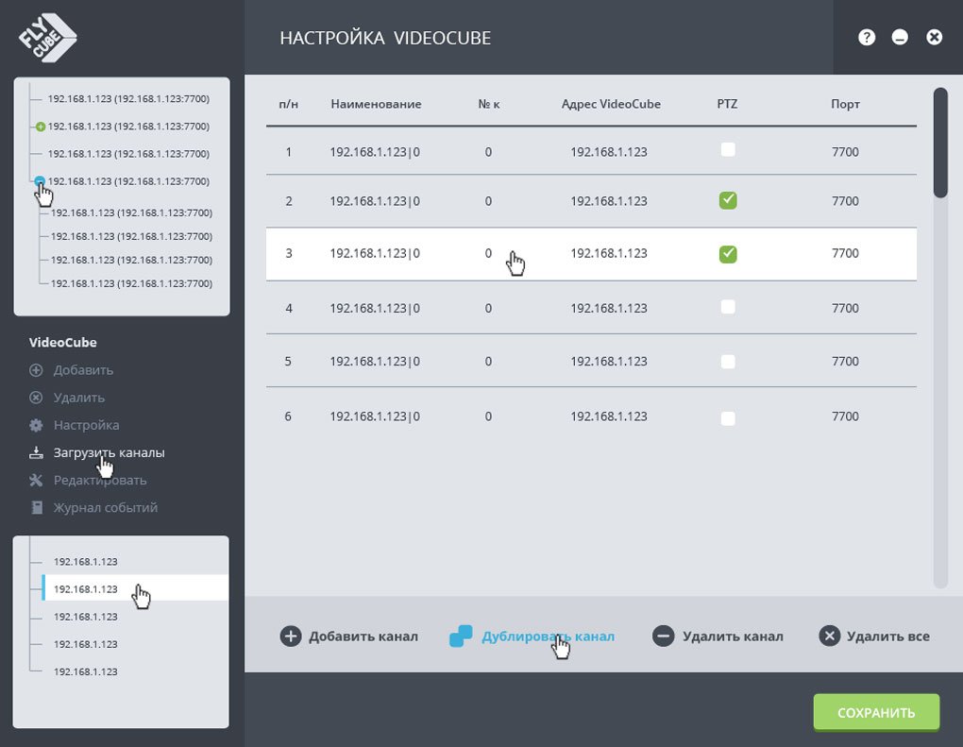Select first 192.168.1.123 in bottom list
This screenshot has width=963, height=747.
[x=85, y=562]
